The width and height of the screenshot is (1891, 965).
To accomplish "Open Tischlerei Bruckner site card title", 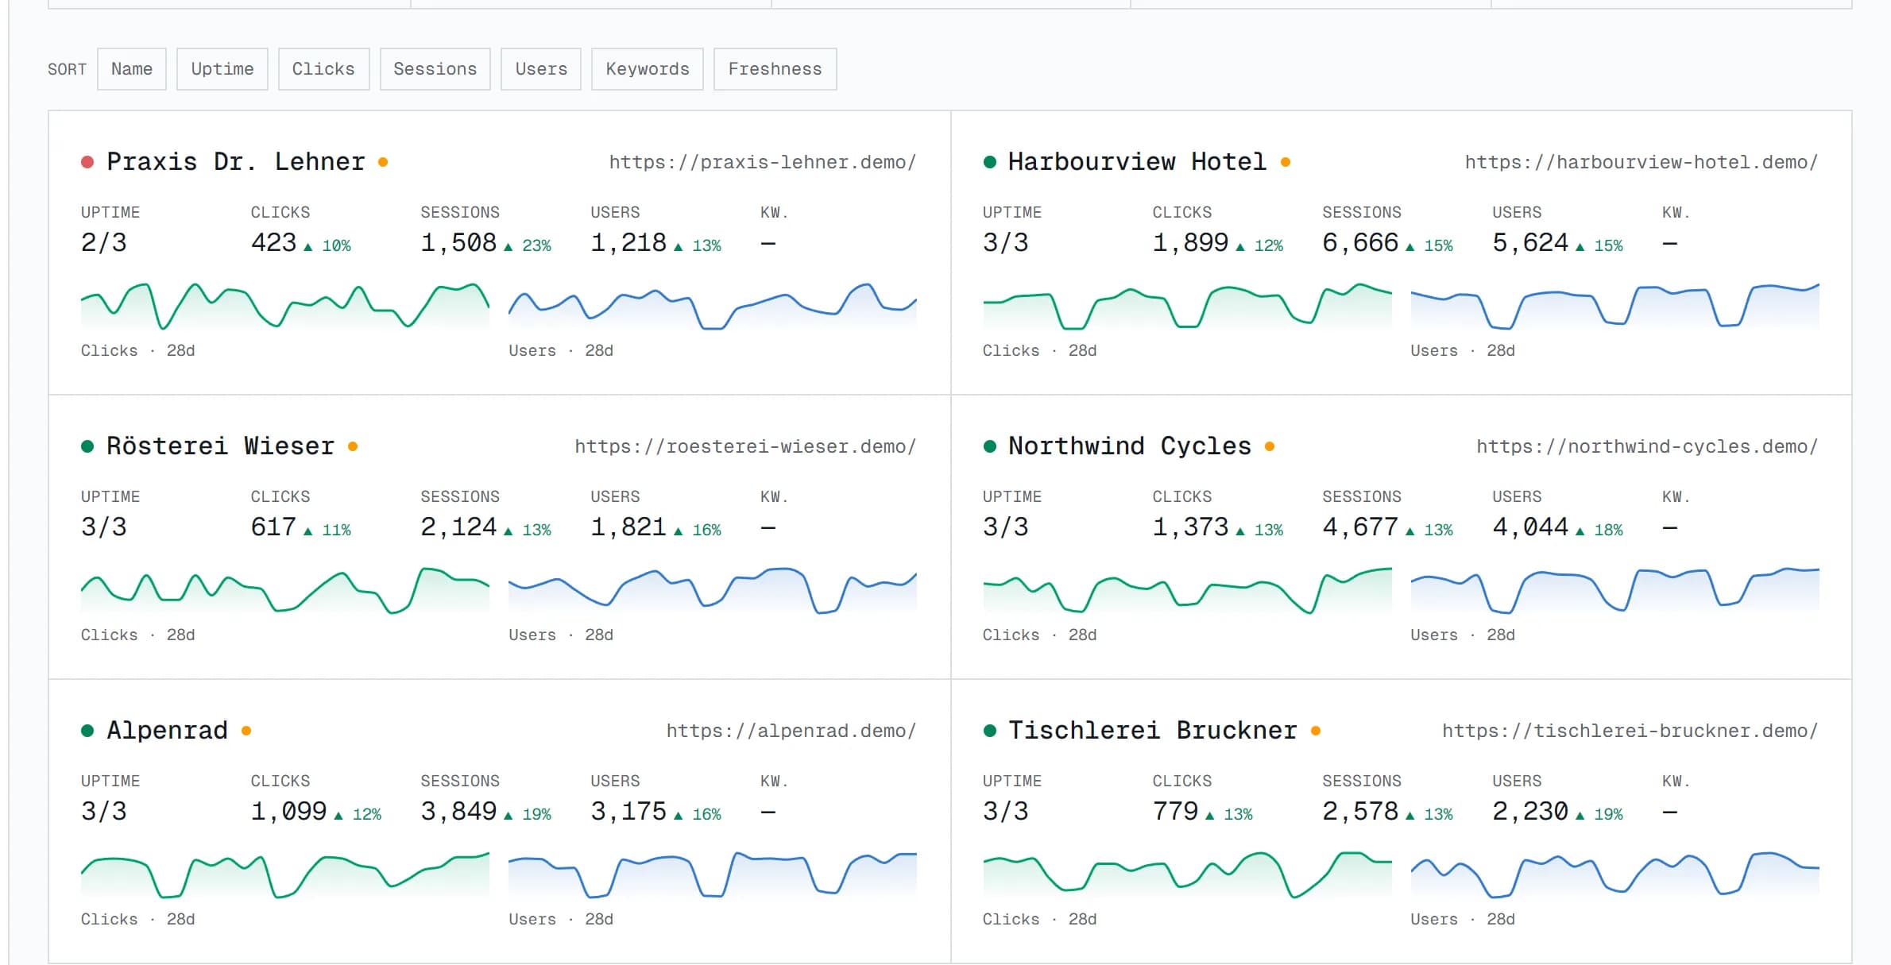I will (1153, 731).
